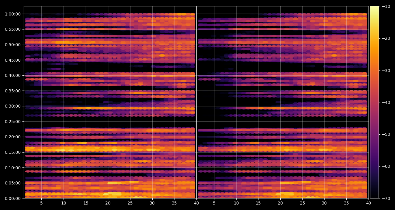Click the 0:00:00 y-axis tick label
The width and height of the screenshot is (395, 210).
pos(13,198)
